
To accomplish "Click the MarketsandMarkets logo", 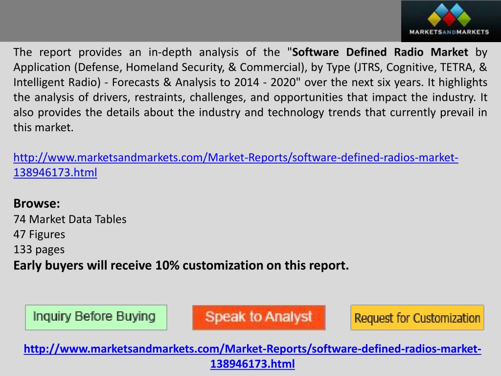I will click(x=451, y=21).
